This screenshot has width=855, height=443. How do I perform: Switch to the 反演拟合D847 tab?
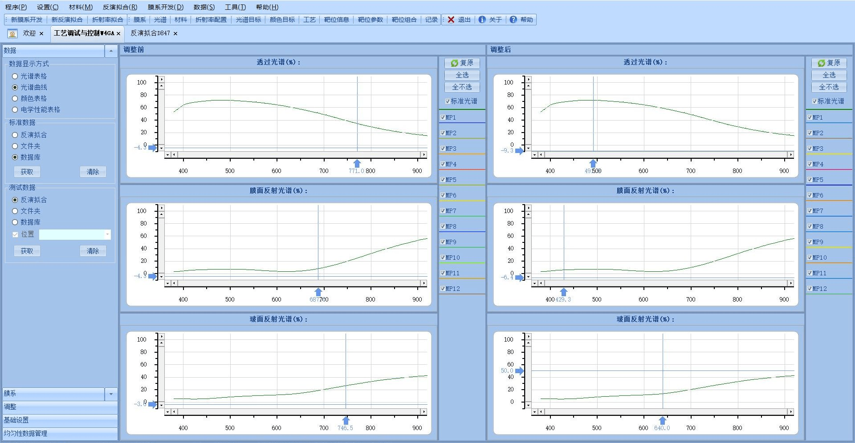click(x=150, y=33)
